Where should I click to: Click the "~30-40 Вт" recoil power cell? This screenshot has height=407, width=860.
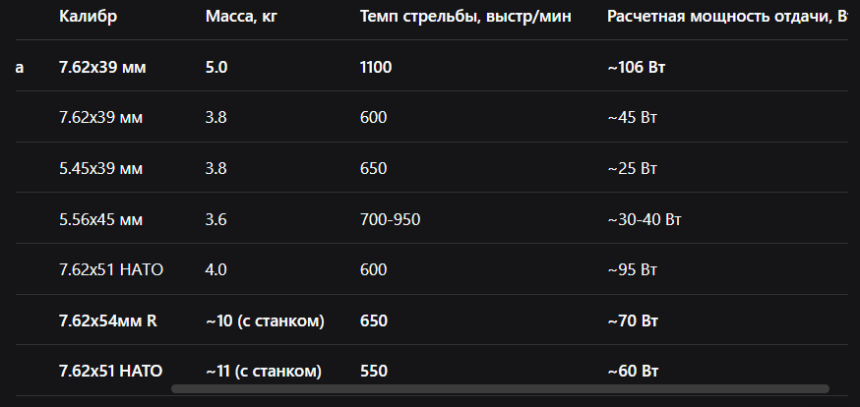coord(645,219)
